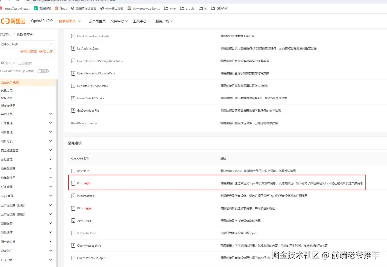Click the 获取元数据 link
The height and width of the screenshot is (267, 387).
(28, 51)
